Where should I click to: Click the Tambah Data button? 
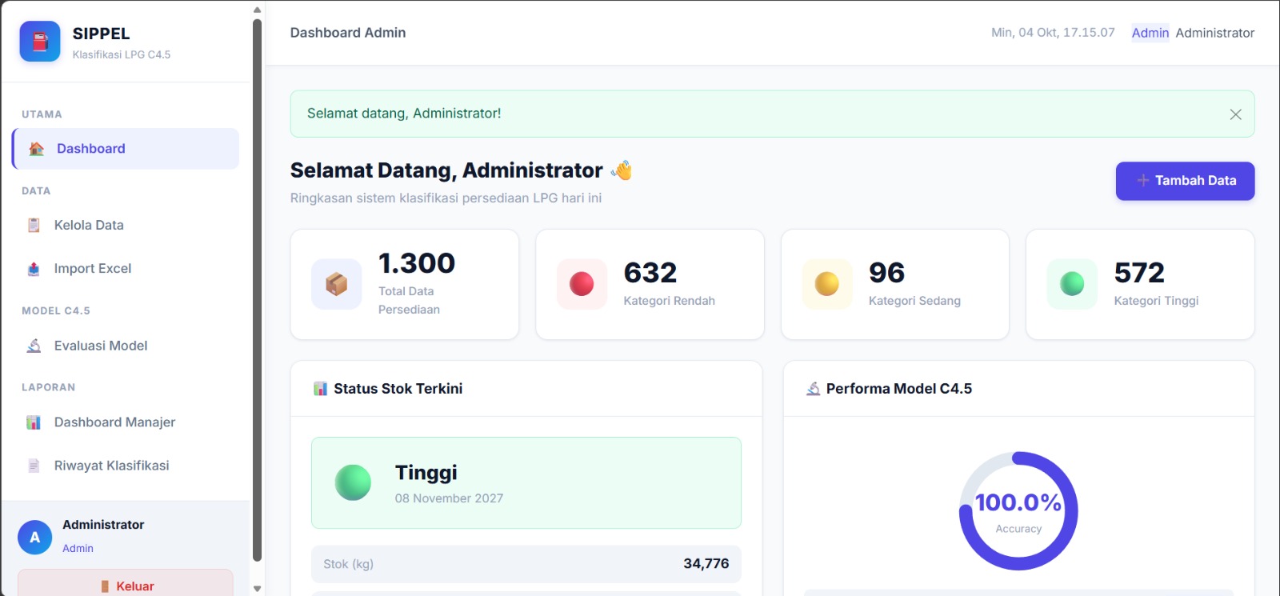coord(1185,181)
